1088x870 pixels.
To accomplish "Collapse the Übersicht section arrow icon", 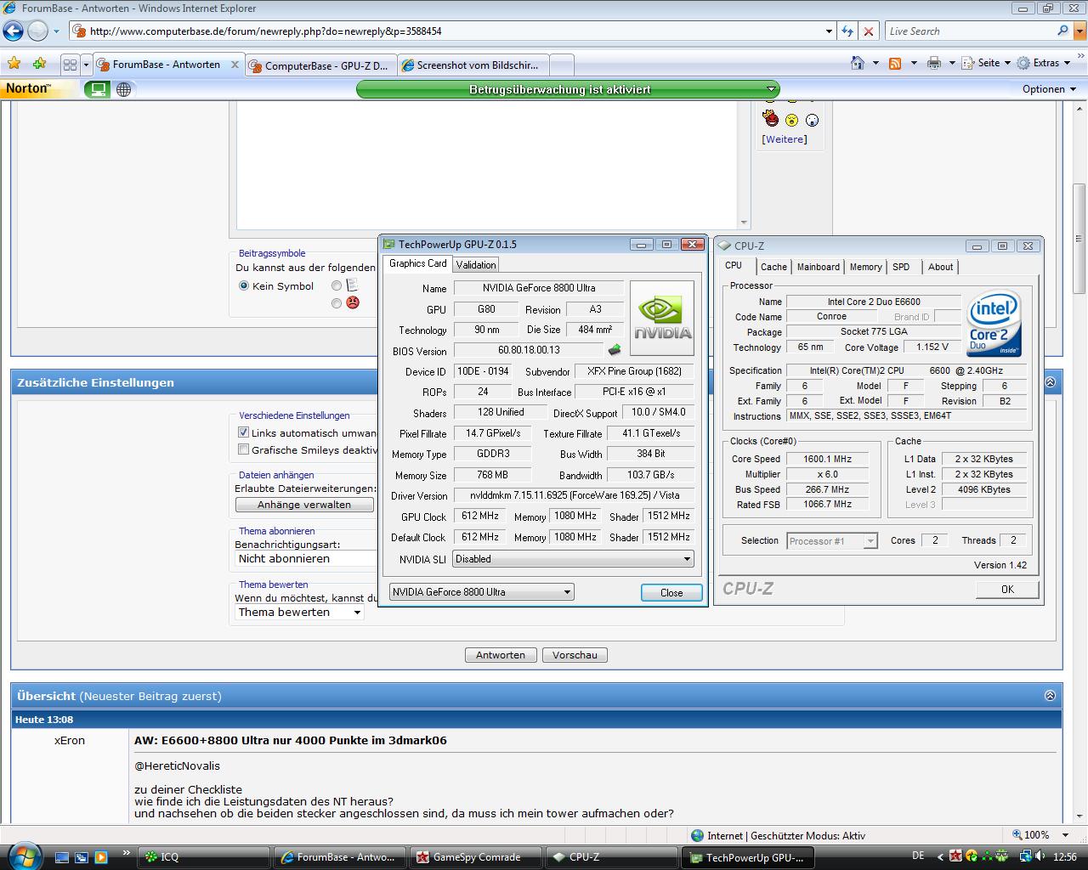I will click(x=1050, y=695).
